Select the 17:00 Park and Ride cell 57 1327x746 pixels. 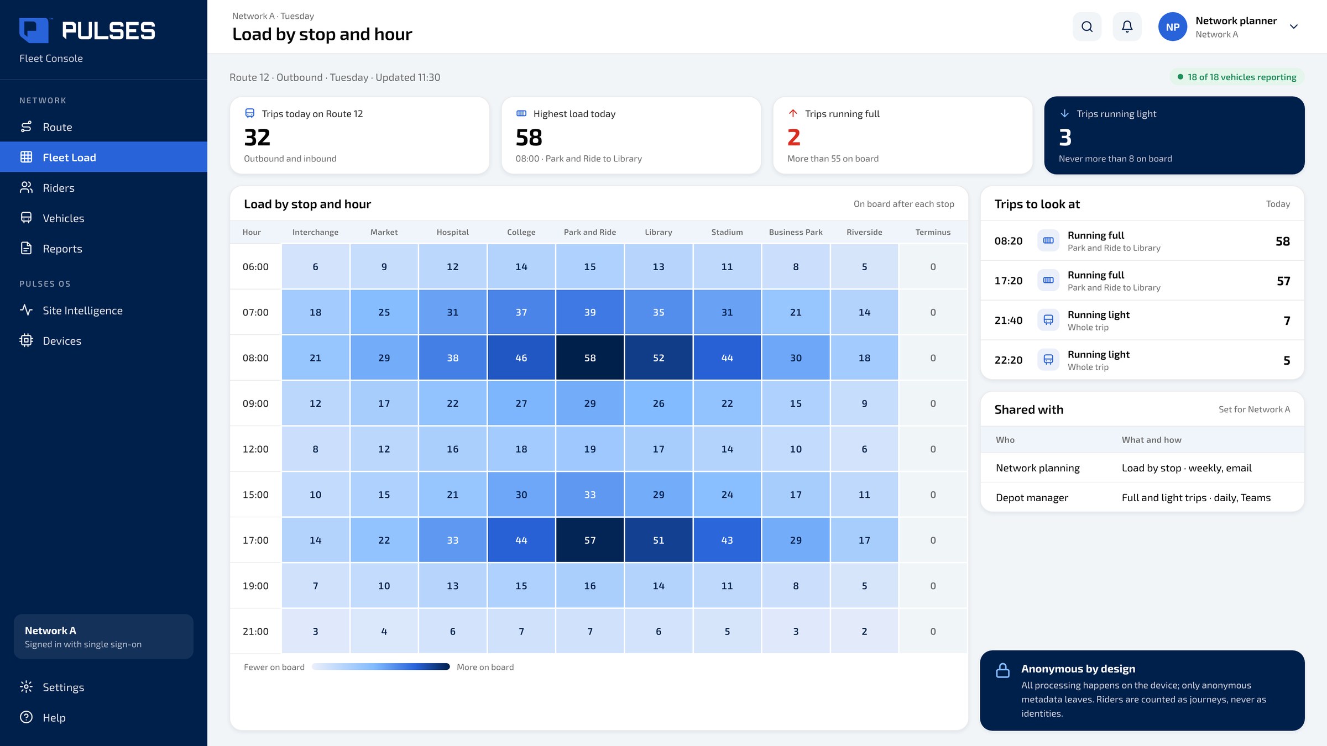click(590, 540)
